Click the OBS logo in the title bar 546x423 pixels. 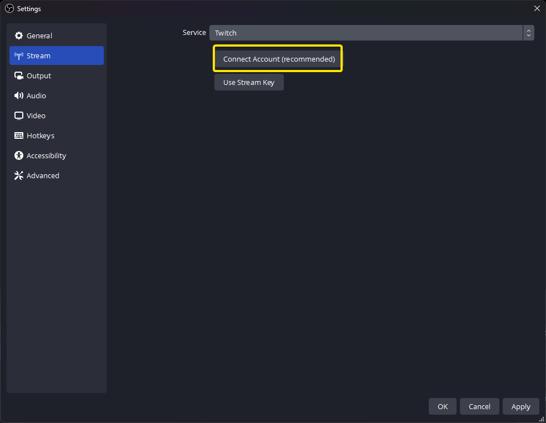coord(9,8)
